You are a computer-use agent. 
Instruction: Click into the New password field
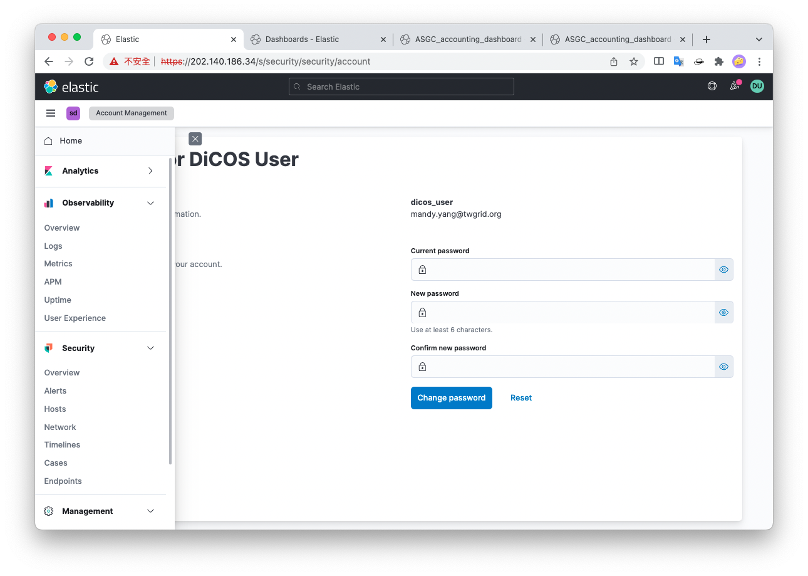tap(563, 312)
